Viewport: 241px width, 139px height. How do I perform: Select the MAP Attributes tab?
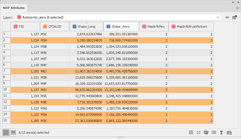tap(14, 8)
